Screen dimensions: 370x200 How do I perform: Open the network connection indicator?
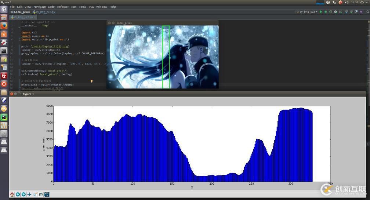point(334,2)
